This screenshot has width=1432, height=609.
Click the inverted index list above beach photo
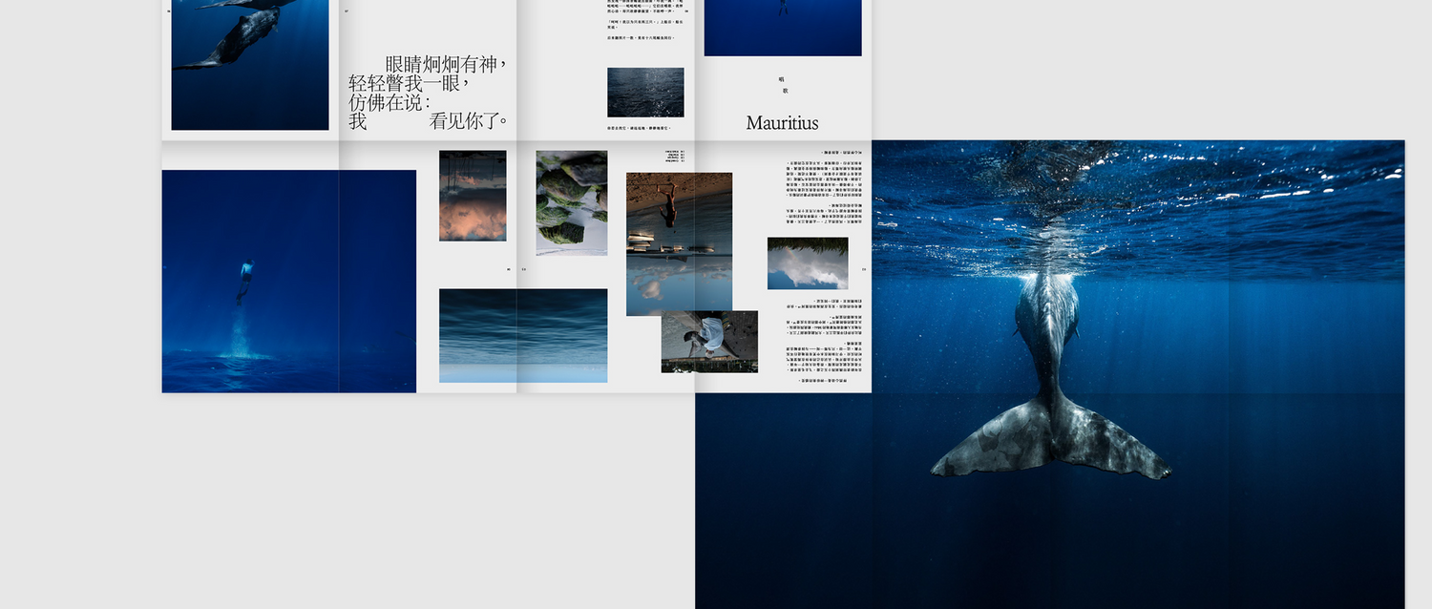point(672,157)
